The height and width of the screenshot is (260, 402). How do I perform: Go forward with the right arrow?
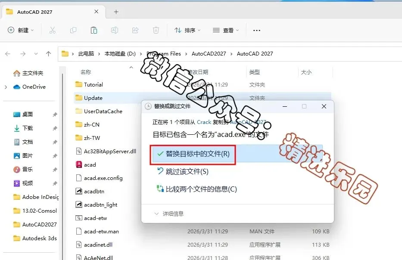23,54
